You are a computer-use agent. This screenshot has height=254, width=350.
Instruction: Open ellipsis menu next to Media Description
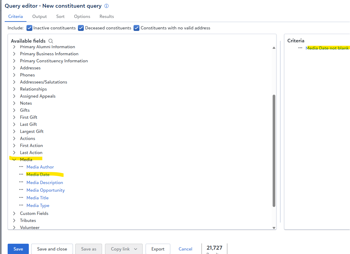click(x=21, y=182)
